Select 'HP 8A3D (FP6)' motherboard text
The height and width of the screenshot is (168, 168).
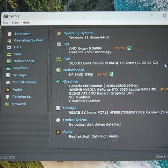click(81, 75)
